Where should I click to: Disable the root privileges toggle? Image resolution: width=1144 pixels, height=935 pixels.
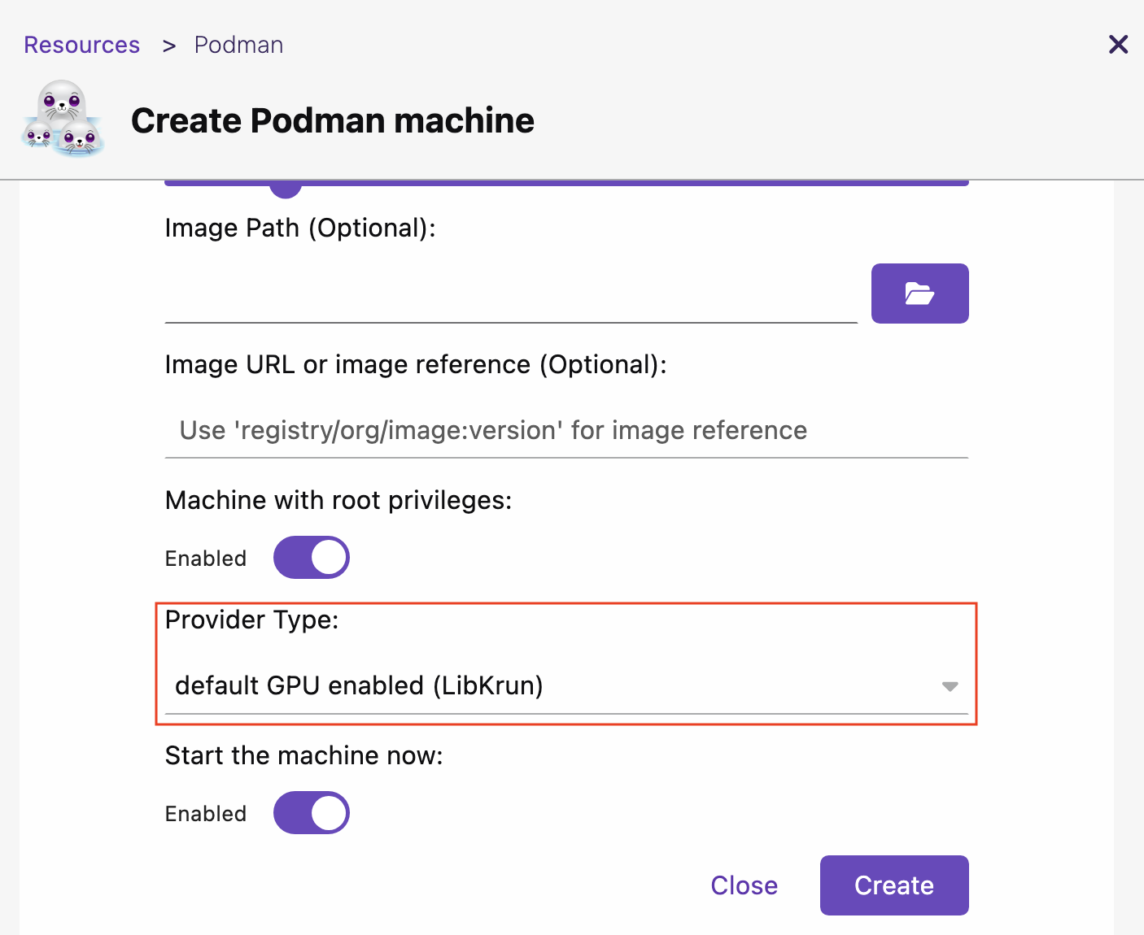pos(312,558)
